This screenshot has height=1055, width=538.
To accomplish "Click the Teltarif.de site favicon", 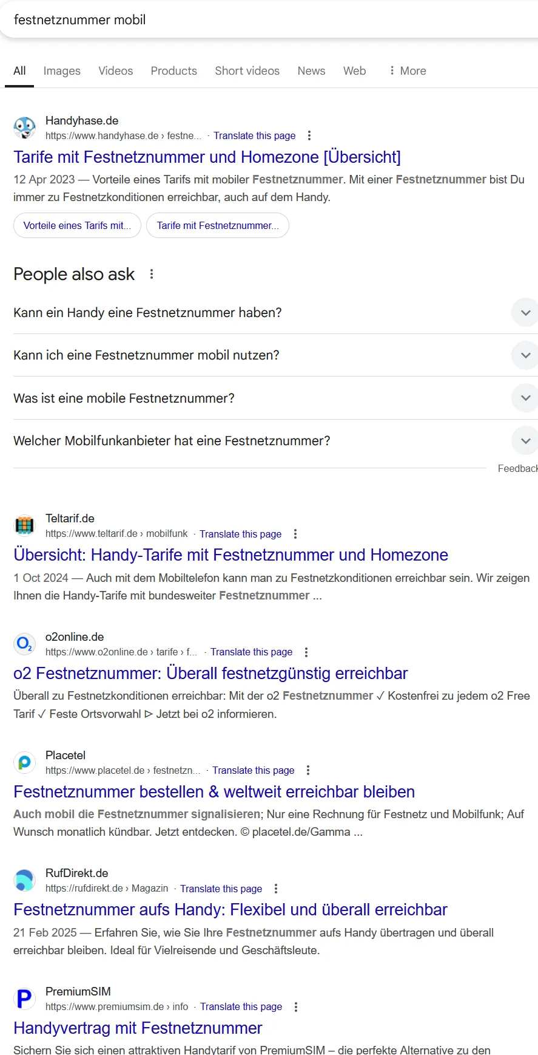I will tap(24, 525).
